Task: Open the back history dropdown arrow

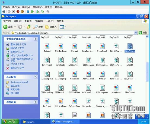Action: click(15, 27)
